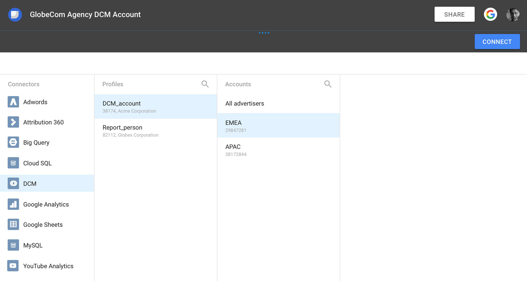Select the Report_person profile
Viewport: 527px width, 281px height.
tap(156, 131)
